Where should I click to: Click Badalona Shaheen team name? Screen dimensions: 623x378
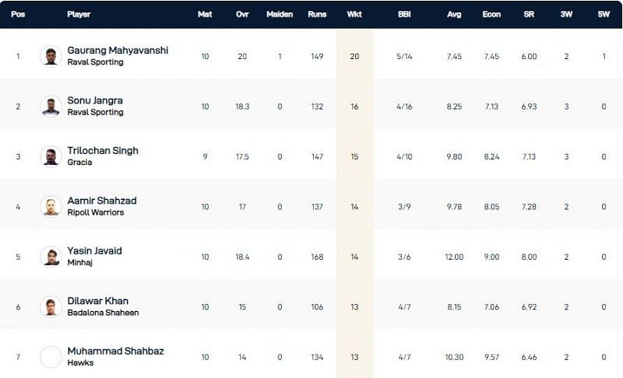[103, 313]
